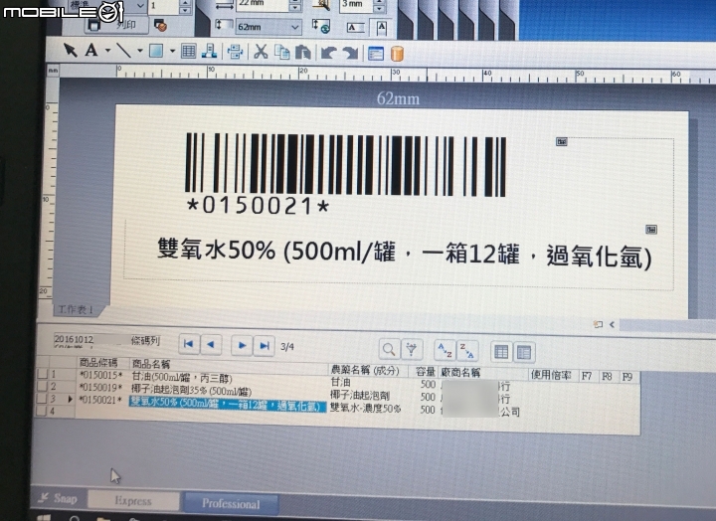Insert a table with the table tool
This screenshot has height=521, width=716.
pos(188,51)
